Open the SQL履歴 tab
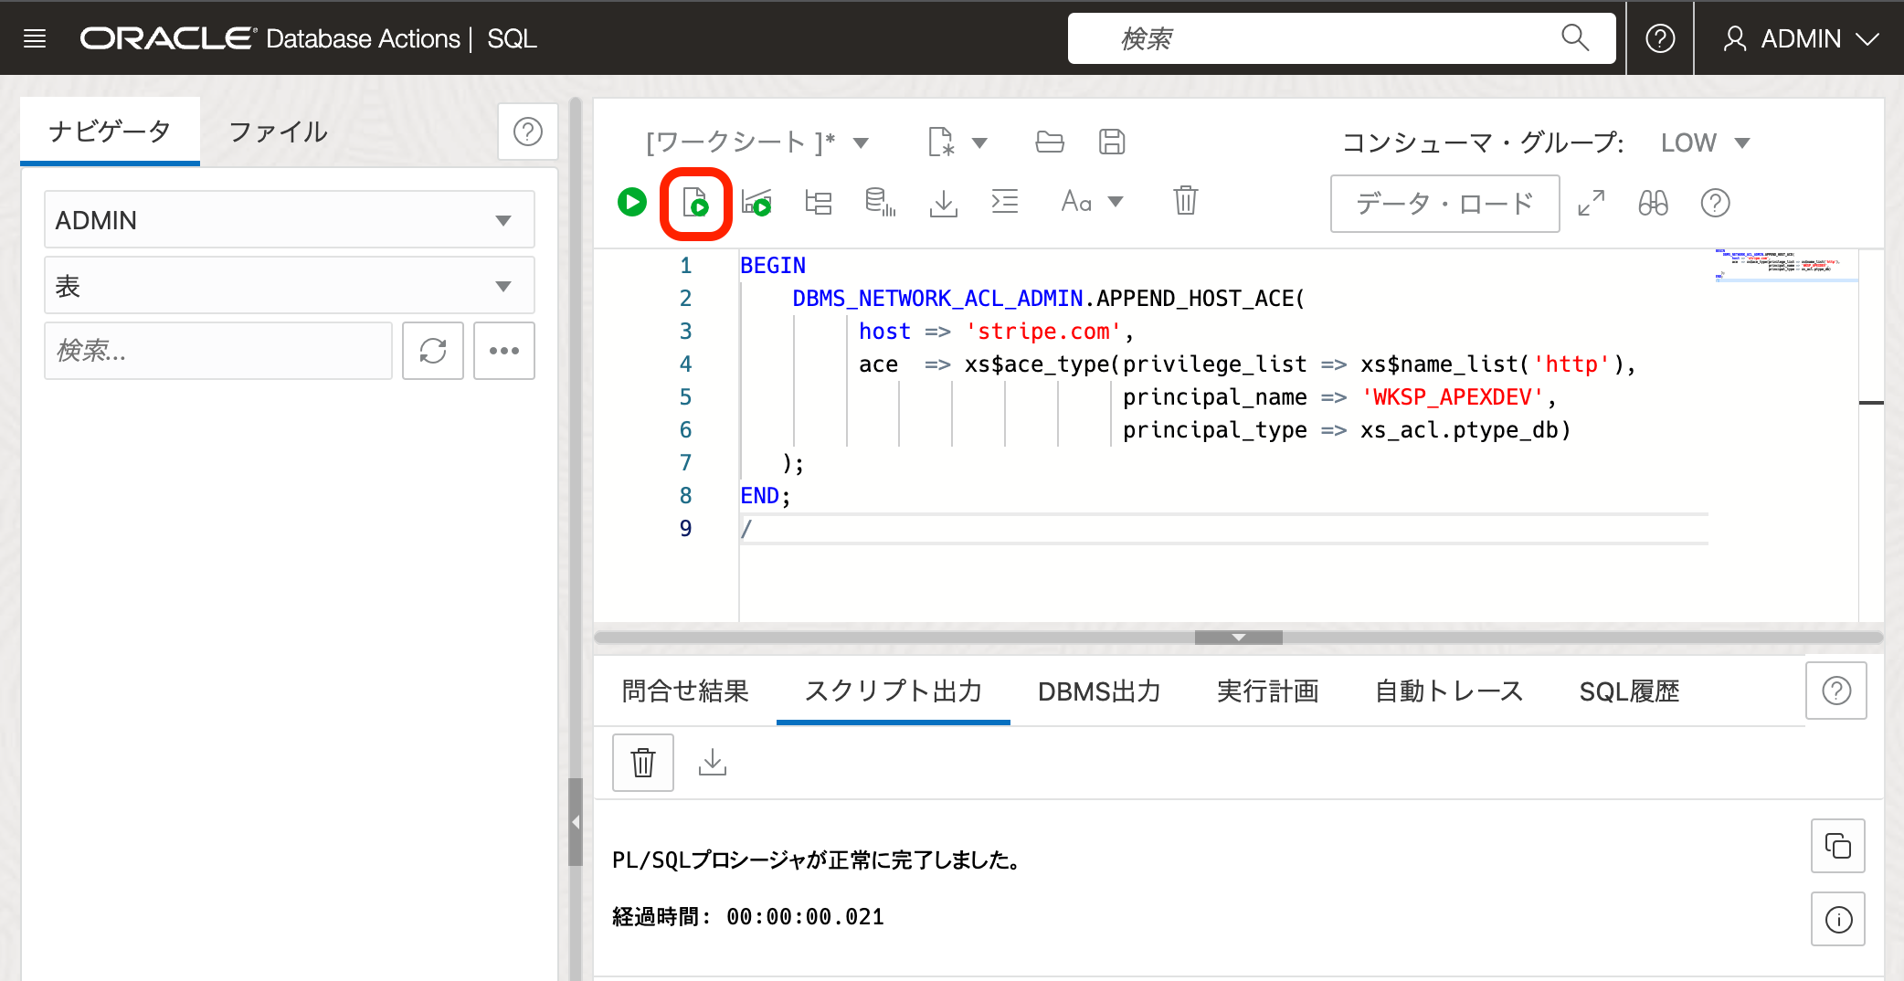 coord(1630,691)
